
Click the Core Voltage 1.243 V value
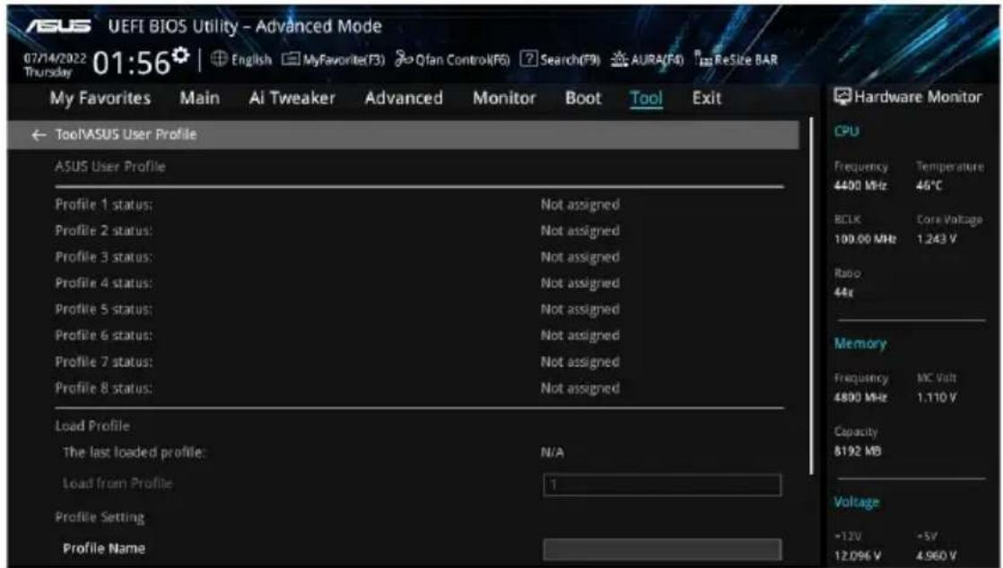pos(937,239)
